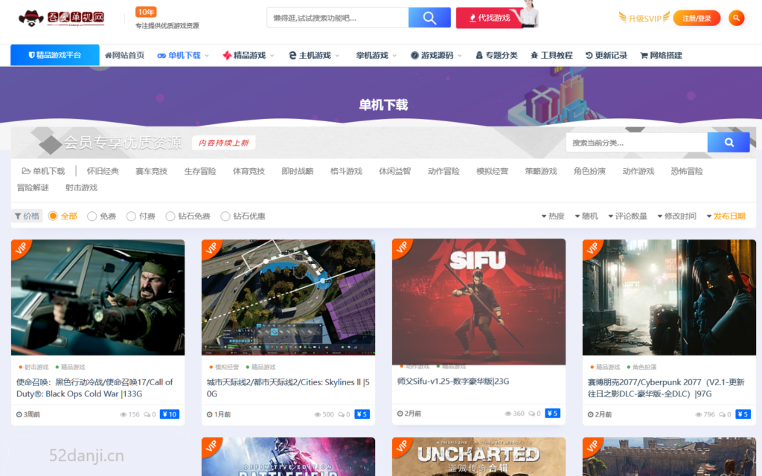This screenshot has height=476, width=762.
Task: Open the Cyberpunk 2077 cover thumbnail
Action: pyautogui.click(x=669, y=297)
